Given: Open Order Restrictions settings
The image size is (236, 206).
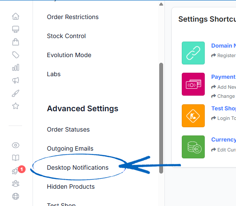Looking at the screenshot, I should [x=73, y=17].
